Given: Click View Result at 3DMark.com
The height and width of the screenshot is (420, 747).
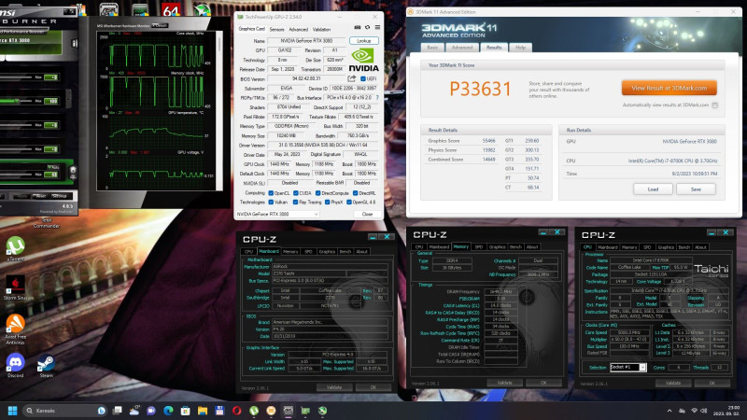Looking at the screenshot, I should pyautogui.click(x=669, y=88).
